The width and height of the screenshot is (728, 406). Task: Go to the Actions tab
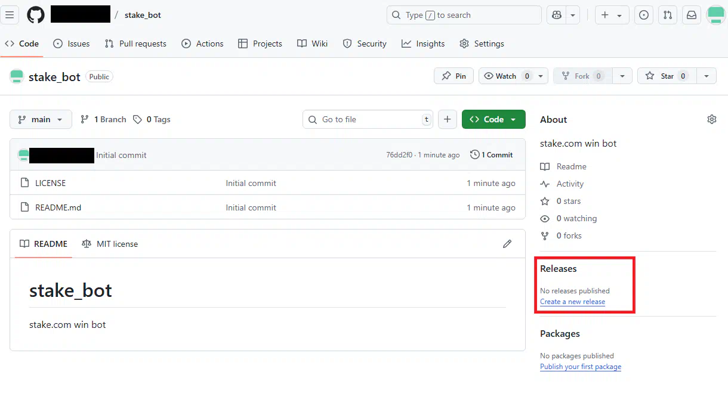pyautogui.click(x=202, y=44)
